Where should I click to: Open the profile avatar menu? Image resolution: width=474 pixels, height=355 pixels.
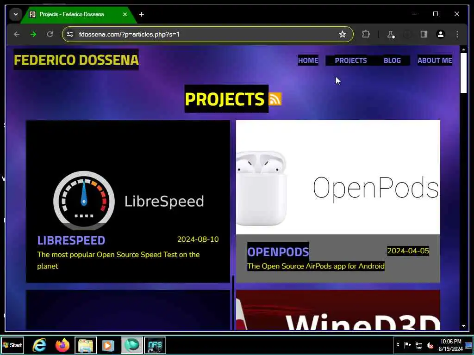441,34
